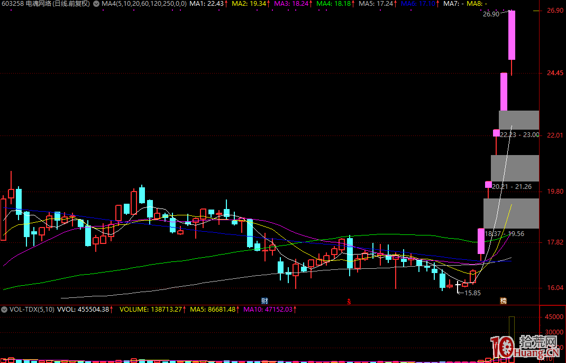Image resolution: width=566 pixels, height=363 pixels.
Task: Click the 26.90 price on the right axis
Action: pyautogui.click(x=554, y=11)
